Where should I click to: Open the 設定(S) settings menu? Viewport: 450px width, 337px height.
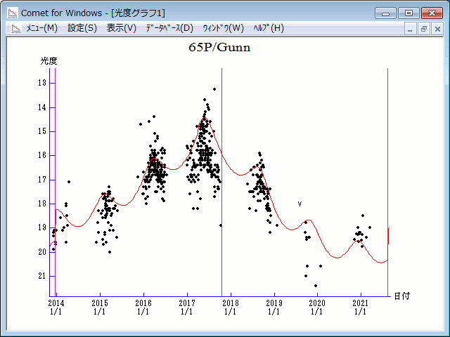(x=82, y=28)
